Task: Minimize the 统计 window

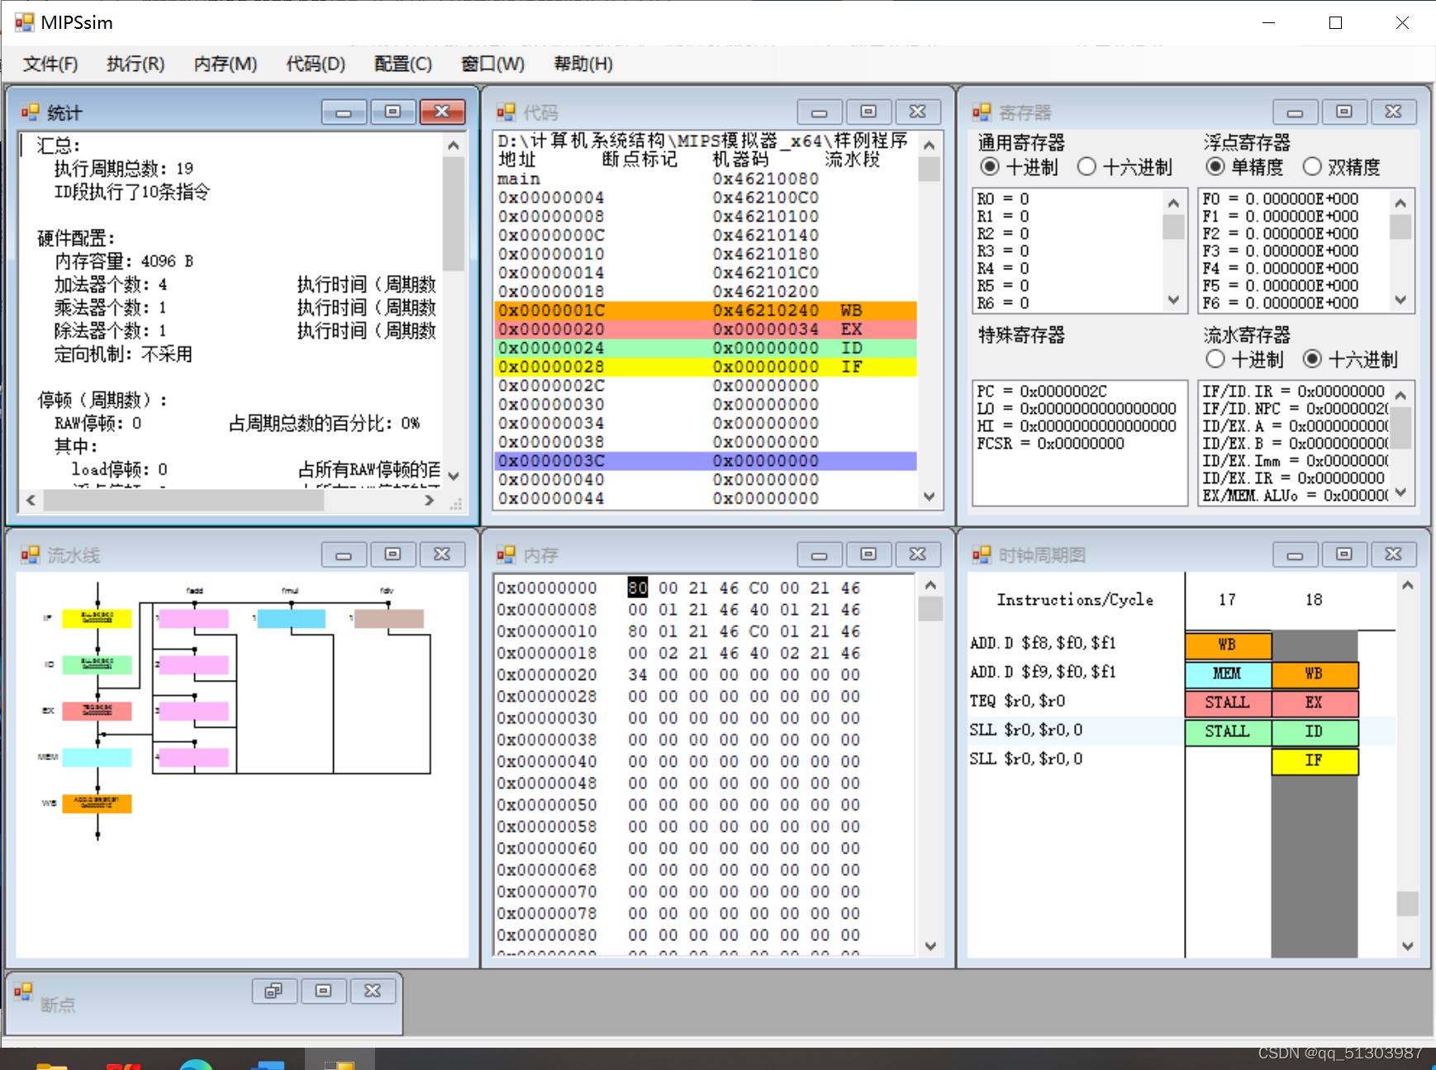Action: point(345,112)
